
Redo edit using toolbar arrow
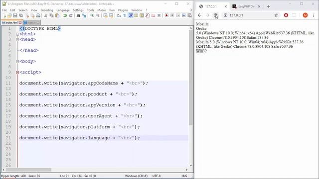[x=71, y=15]
